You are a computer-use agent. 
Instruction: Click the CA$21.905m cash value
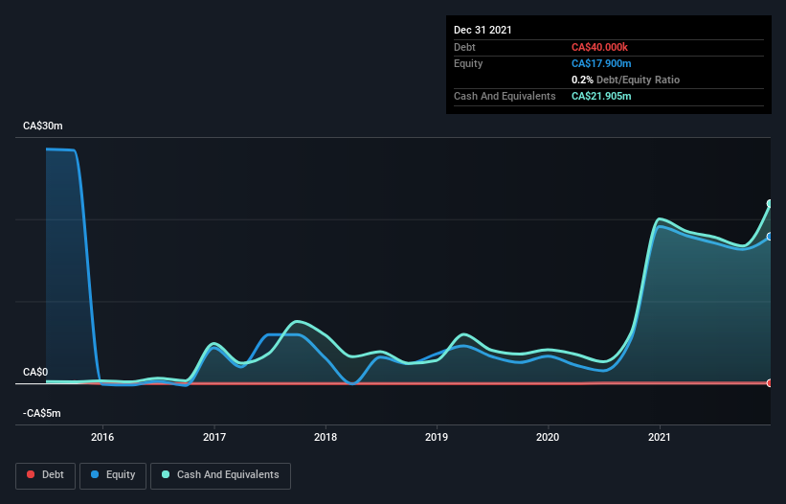pyautogui.click(x=601, y=96)
